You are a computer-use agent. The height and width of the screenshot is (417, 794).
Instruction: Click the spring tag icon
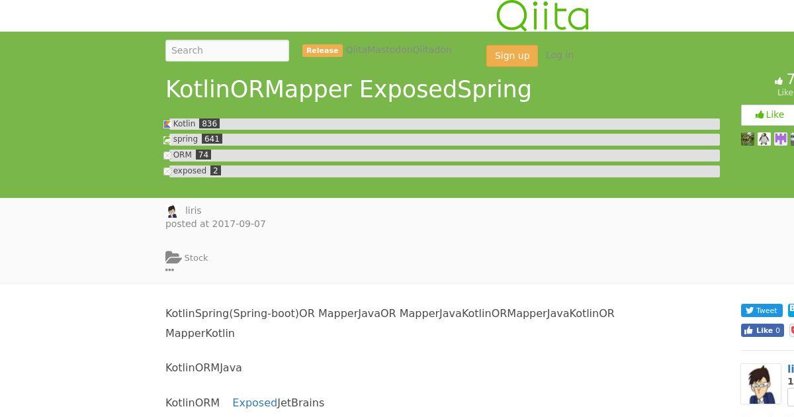167,140
